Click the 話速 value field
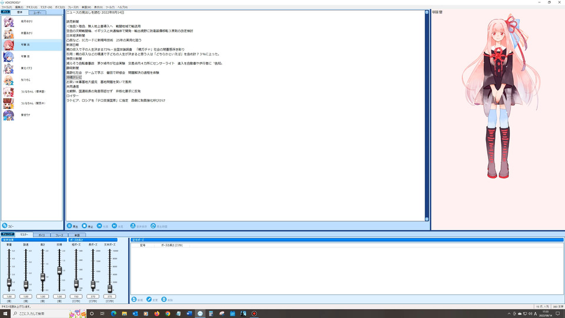Image resolution: width=565 pixels, height=318 pixels. point(26,296)
